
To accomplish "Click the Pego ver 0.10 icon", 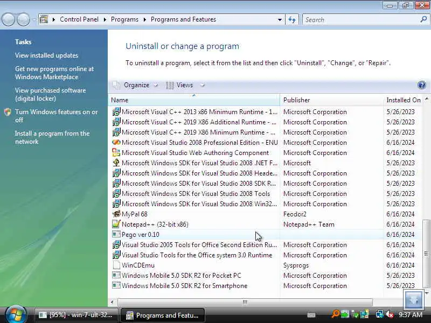I will (x=116, y=234).
